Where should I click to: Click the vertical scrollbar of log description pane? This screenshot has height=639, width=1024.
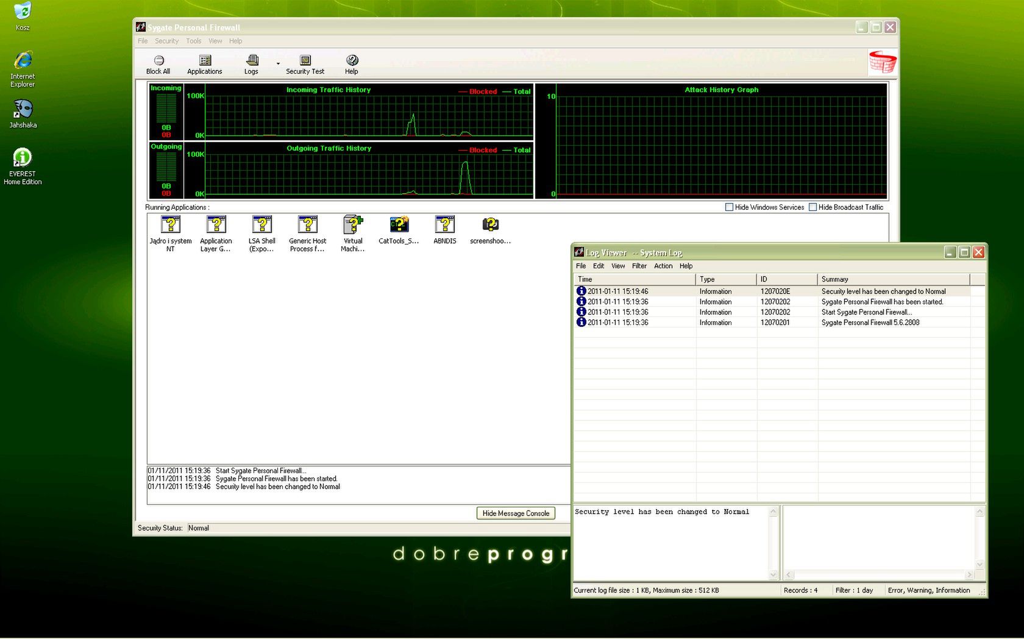click(773, 543)
